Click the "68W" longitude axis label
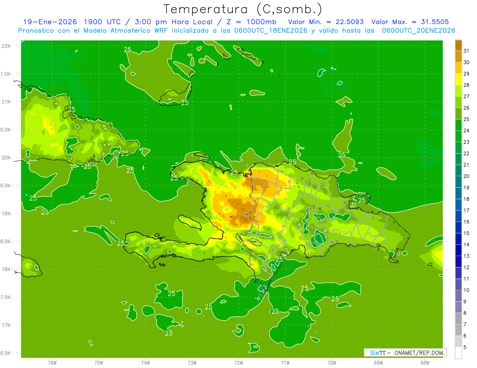477x368 pixels. click(425, 363)
